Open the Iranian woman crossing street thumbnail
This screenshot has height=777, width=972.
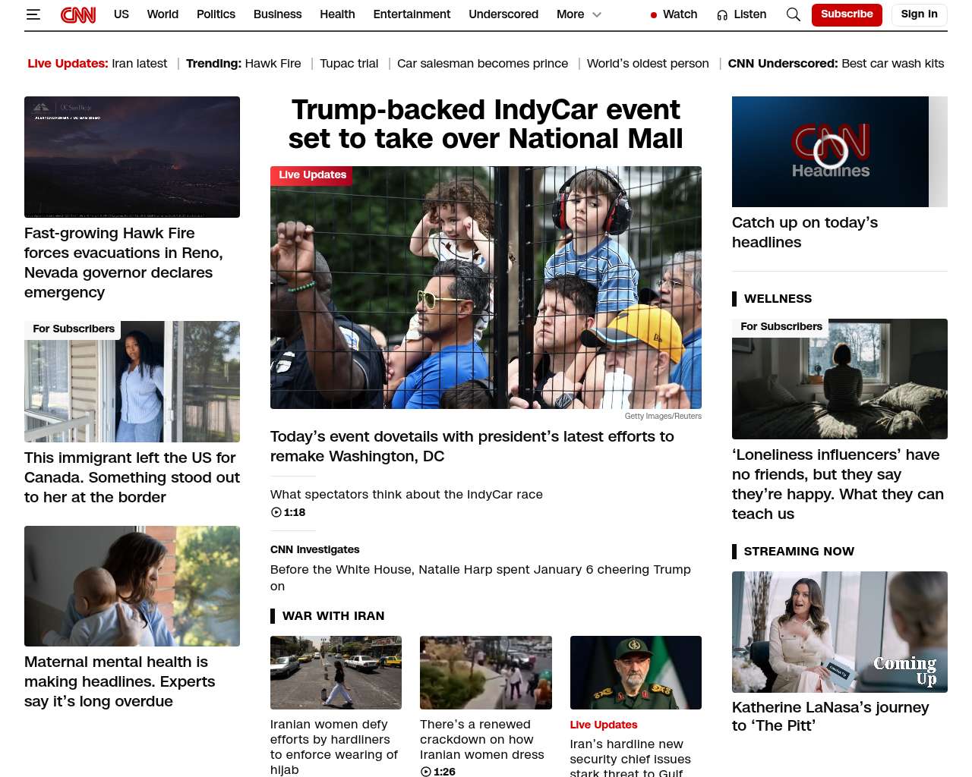point(336,672)
